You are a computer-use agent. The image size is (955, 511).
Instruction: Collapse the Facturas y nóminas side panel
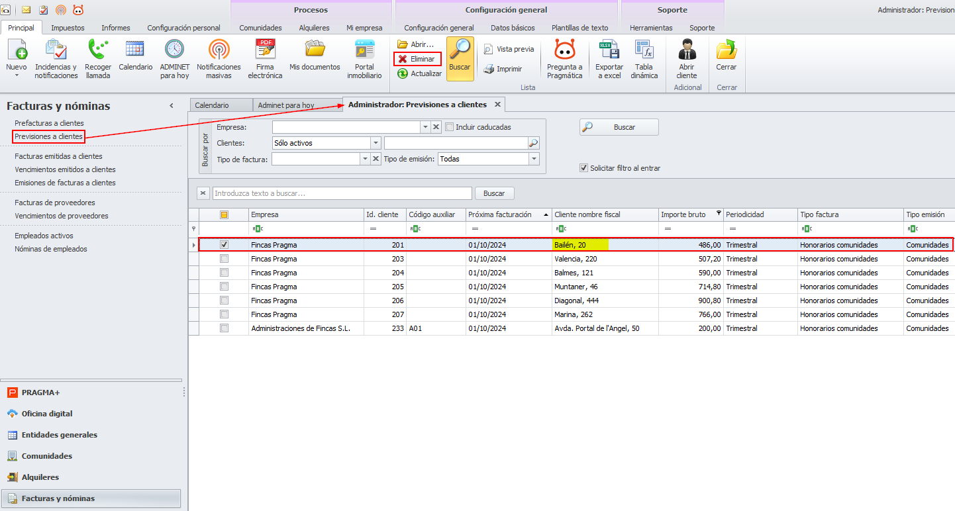click(172, 106)
